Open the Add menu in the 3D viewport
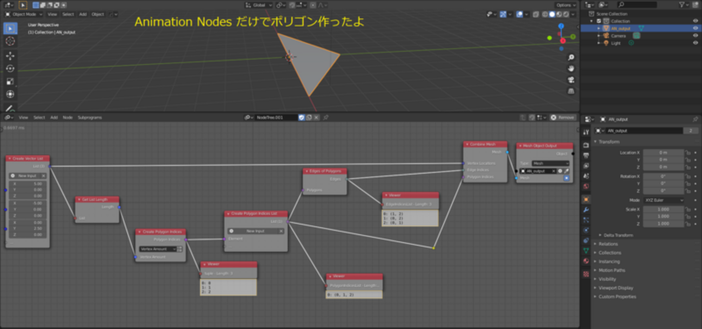The height and width of the screenshot is (329, 702). pyautogui.click(x=83, y=15)
